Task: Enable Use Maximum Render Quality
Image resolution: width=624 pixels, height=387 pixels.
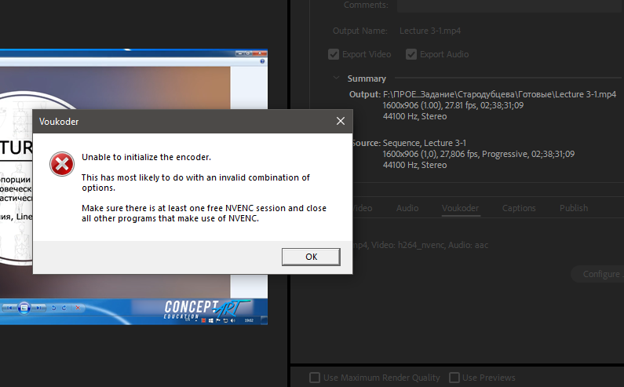Action: click(315, 378)
